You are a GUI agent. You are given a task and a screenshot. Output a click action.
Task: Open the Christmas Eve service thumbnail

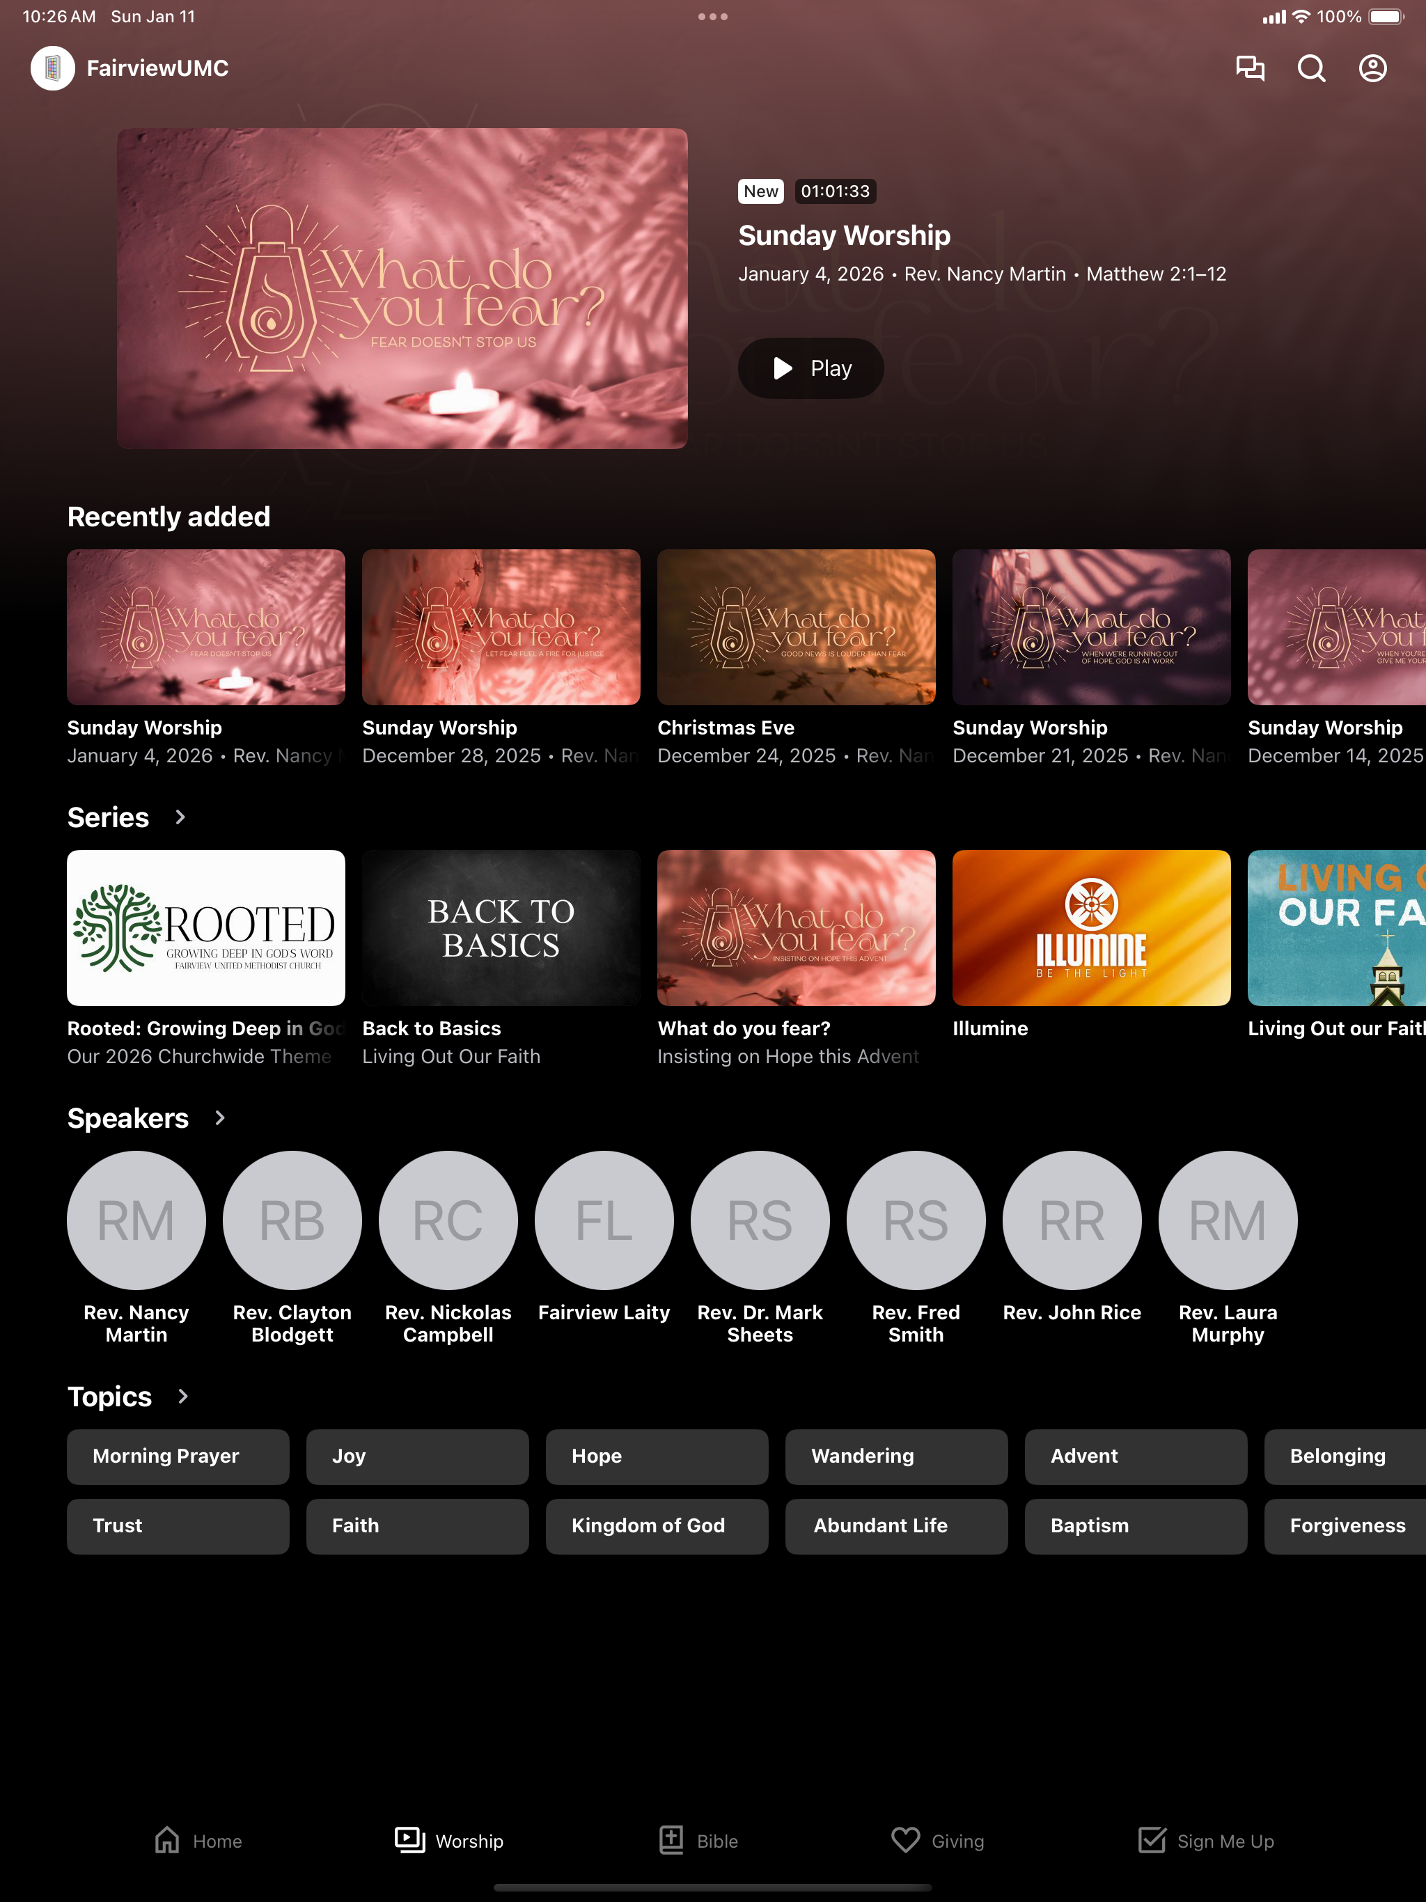coord(797,627)
